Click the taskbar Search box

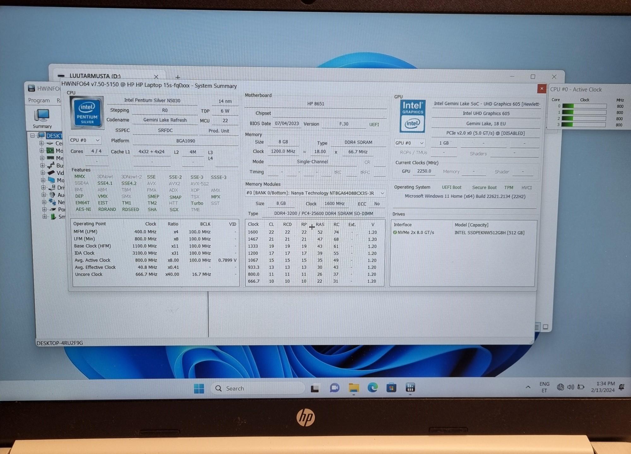[257, 388]
